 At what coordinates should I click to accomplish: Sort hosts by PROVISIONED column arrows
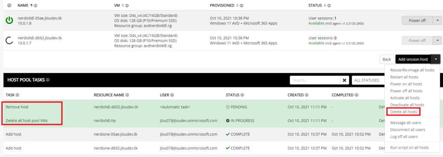tap(237, 5)
